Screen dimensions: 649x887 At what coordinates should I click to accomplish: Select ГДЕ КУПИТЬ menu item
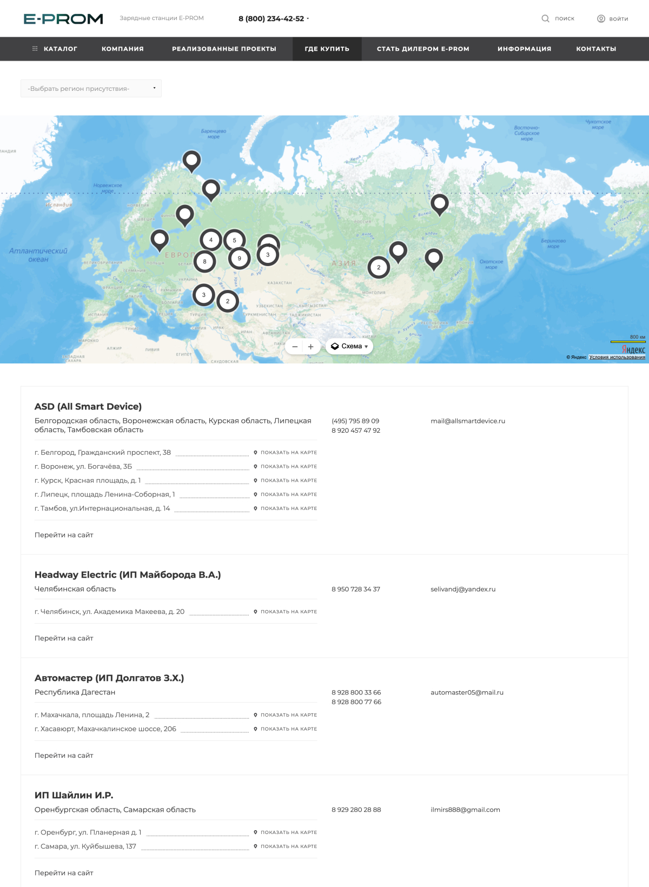[327, 49]
